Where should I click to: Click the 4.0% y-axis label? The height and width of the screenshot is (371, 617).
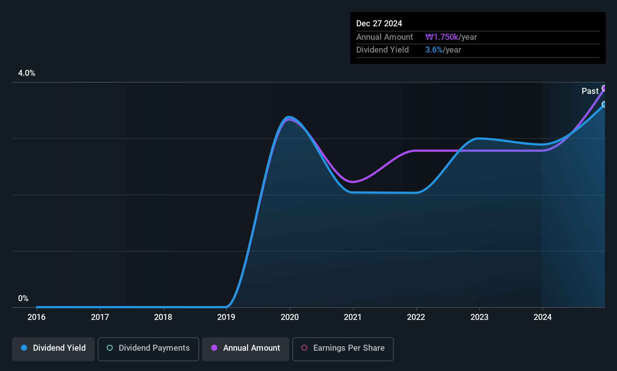(27, 73)
